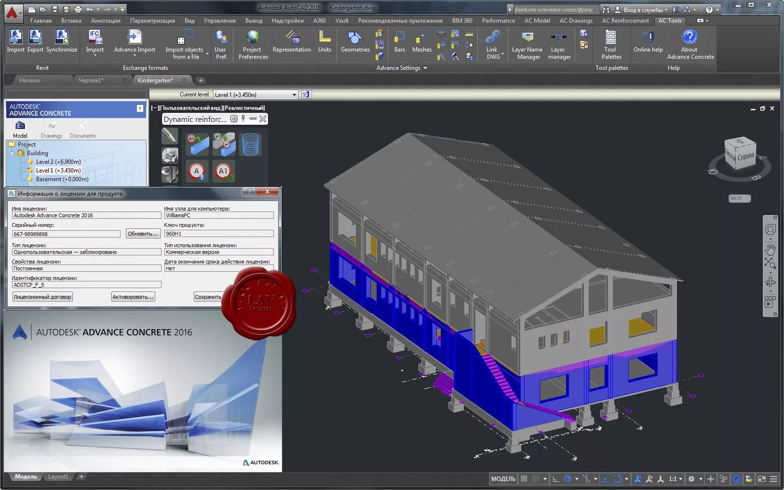Image resolution: width=784 pixels, height=490 pixels.
Task: Open Online help
Action: pos(648,41)
